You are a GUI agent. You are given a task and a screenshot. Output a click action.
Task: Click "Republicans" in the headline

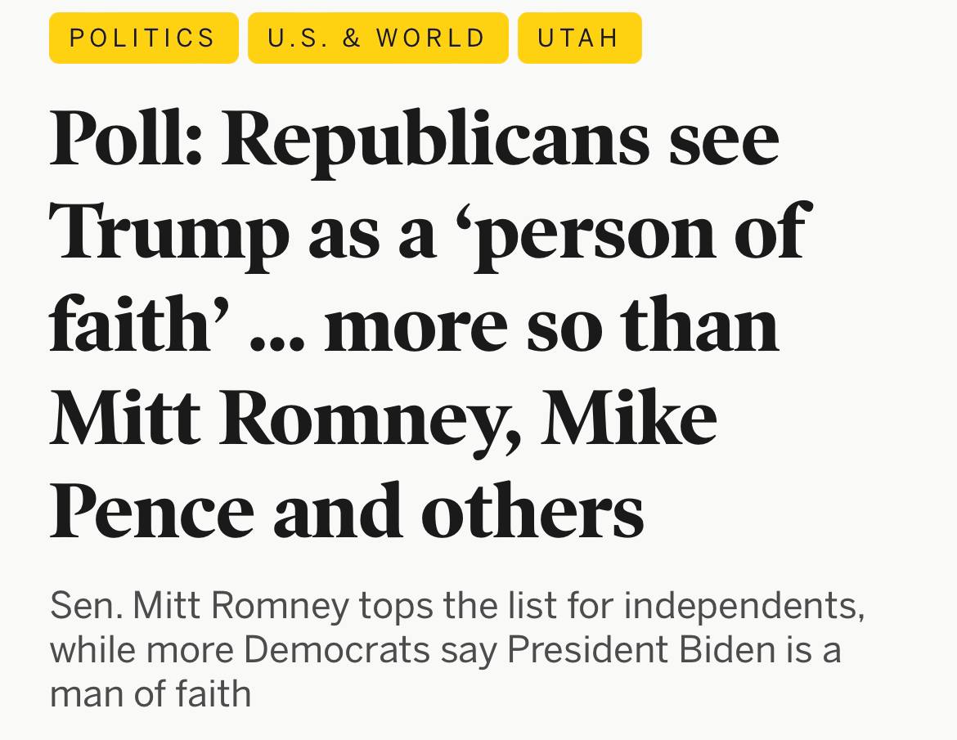[434, 141]
